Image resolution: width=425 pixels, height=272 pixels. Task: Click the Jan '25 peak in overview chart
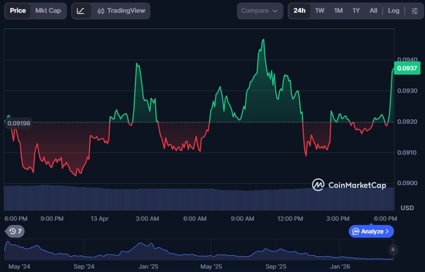pyautogui.click(x=141, y=244)
